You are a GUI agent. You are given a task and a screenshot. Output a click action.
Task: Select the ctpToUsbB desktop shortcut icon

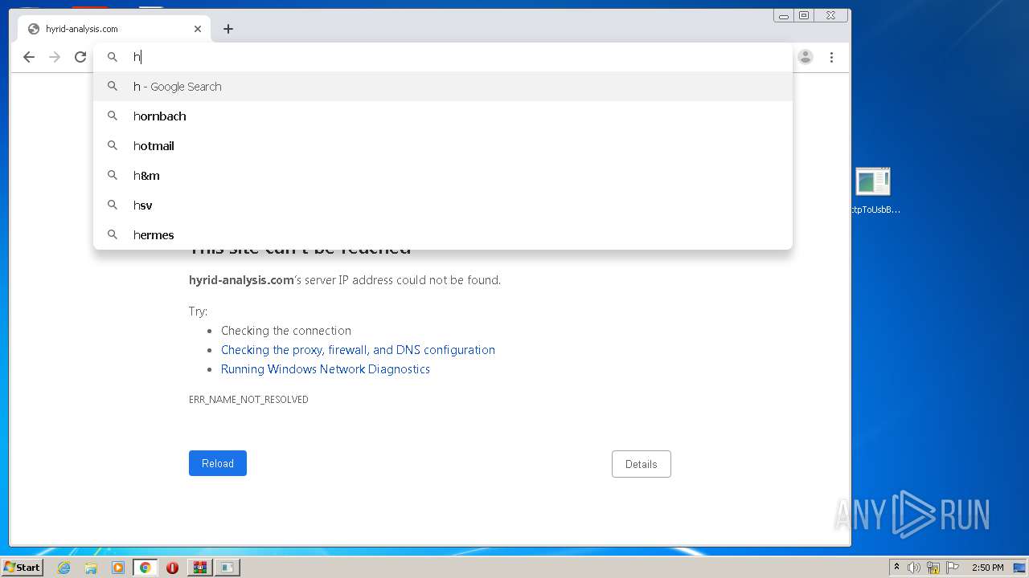click(874, 191)
